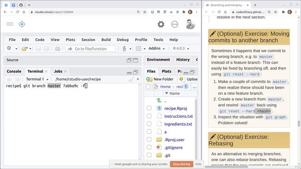Tick the checkbox next to recipe.Rproj
Screen dimensions: 301x169
click(x=149, y=108)
